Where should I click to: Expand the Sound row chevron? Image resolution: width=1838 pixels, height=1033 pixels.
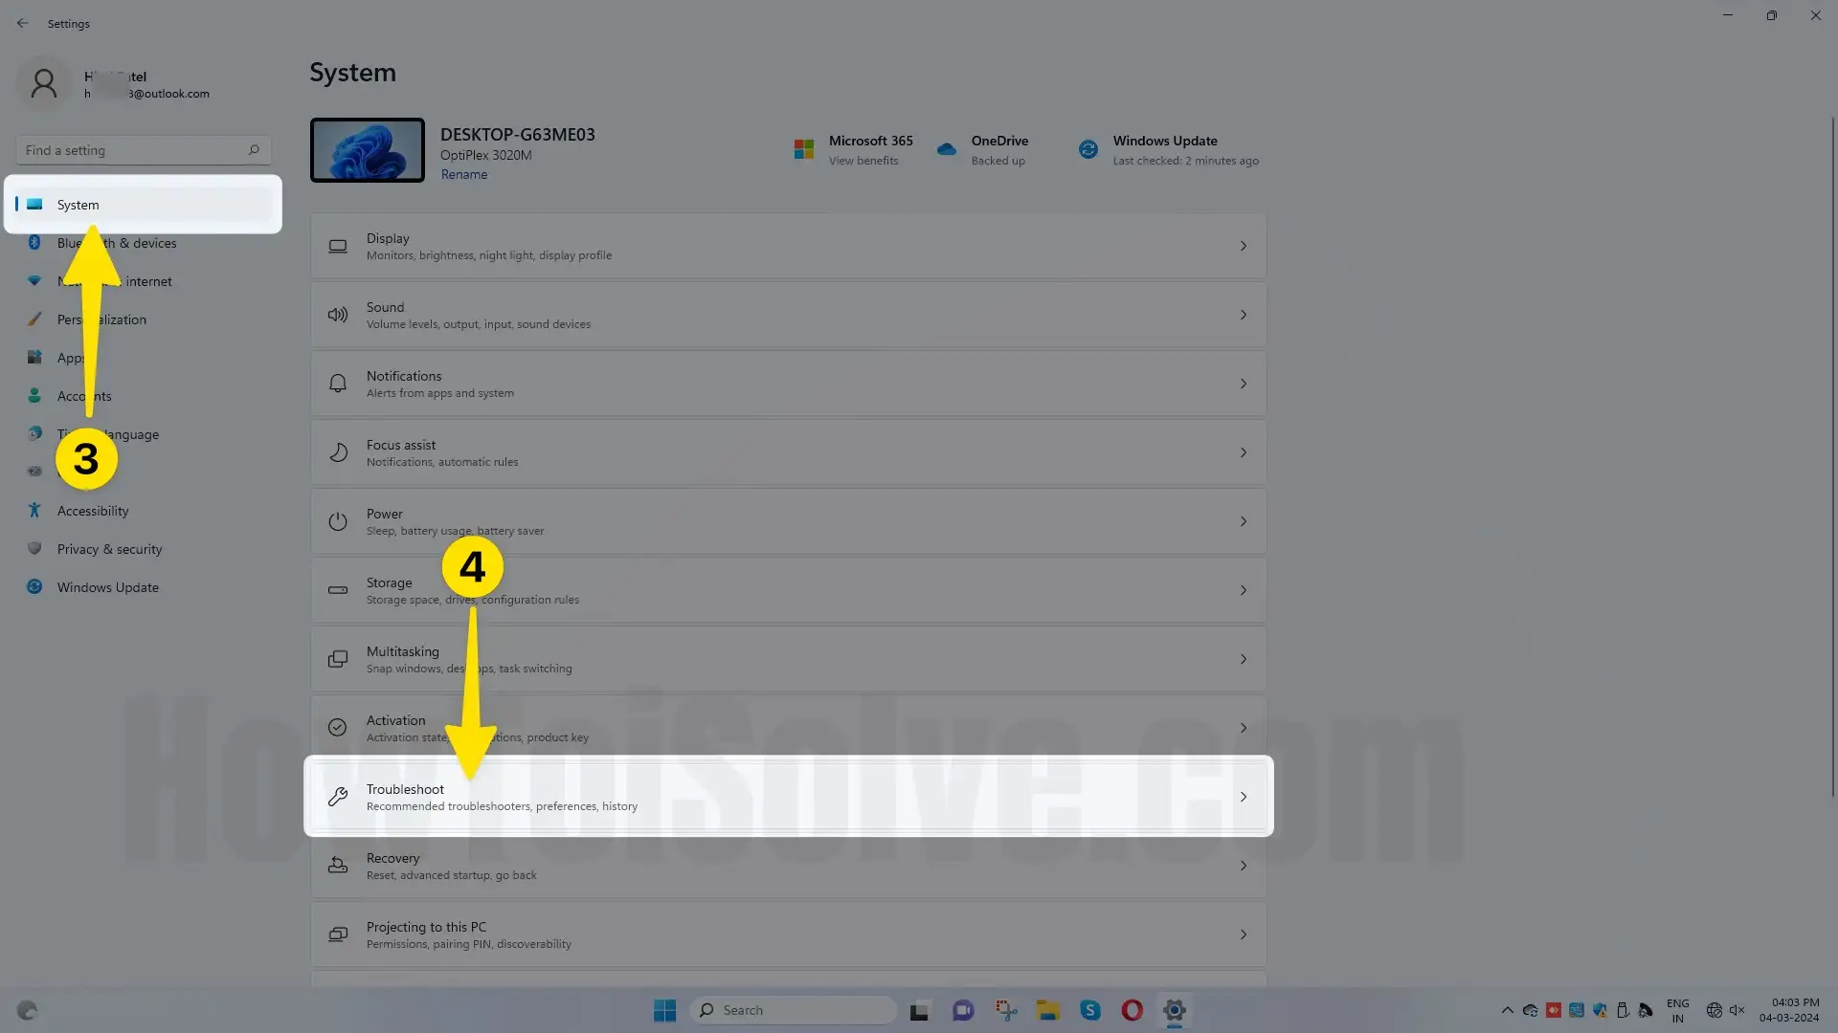1244,315
